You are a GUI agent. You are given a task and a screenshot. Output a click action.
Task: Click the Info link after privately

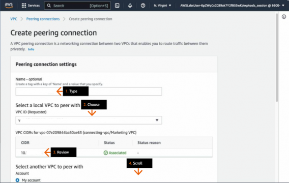pos(31,49)
